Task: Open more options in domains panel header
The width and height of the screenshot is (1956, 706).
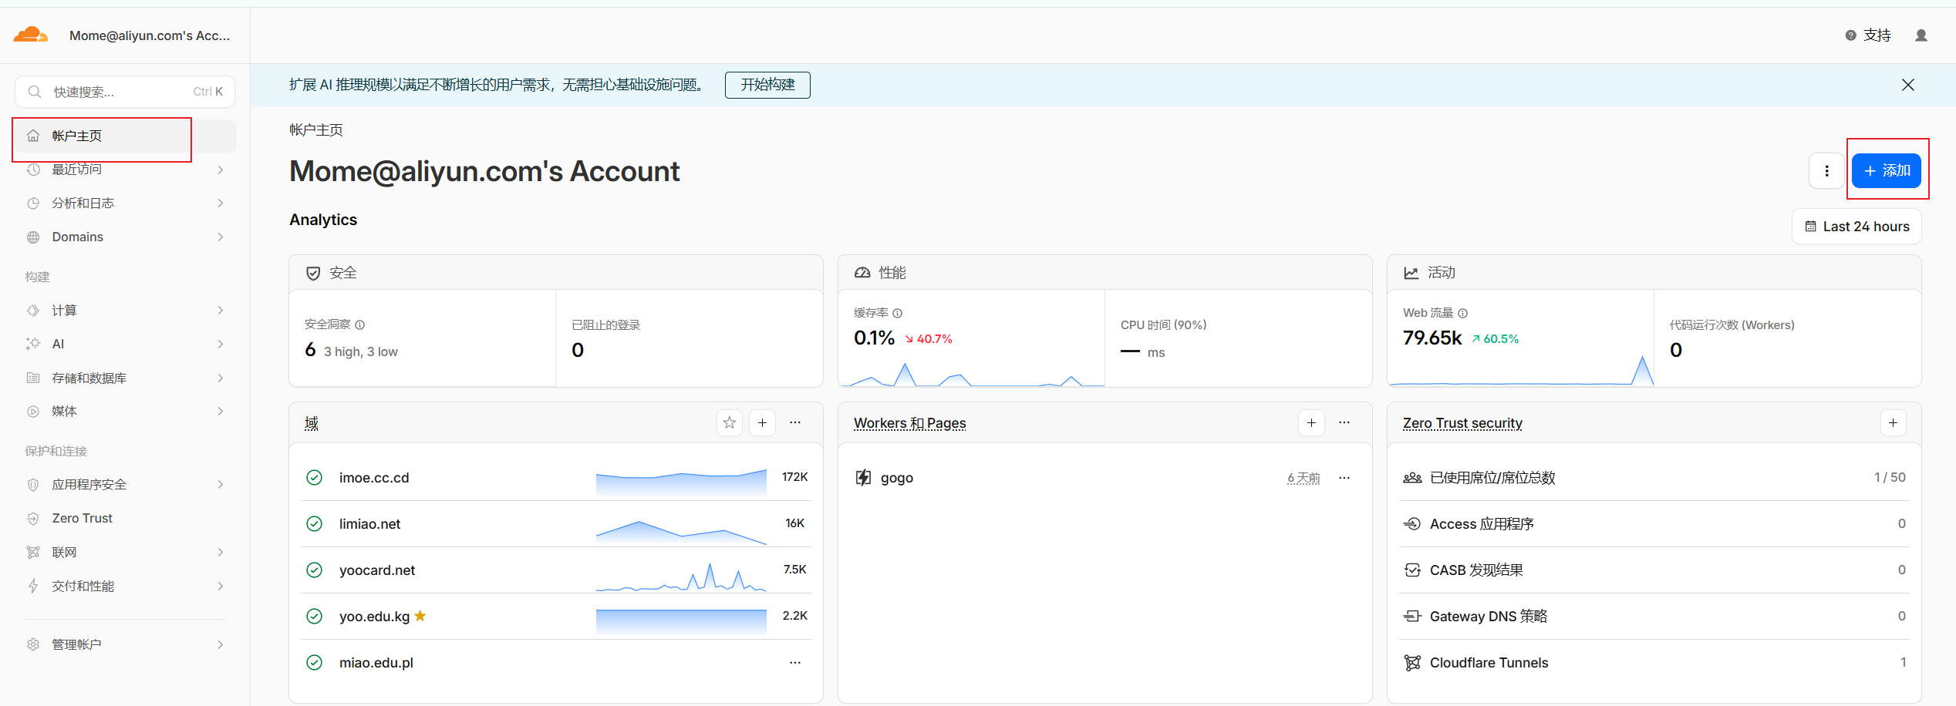Action: (795, 422)
